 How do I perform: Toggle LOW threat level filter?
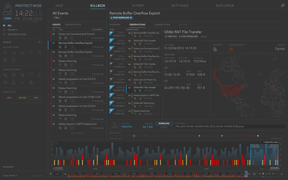coord(36,98)
